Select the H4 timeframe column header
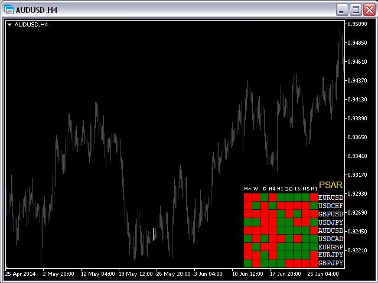Viewport: 378px width, 283px height. tap(272, 189)
